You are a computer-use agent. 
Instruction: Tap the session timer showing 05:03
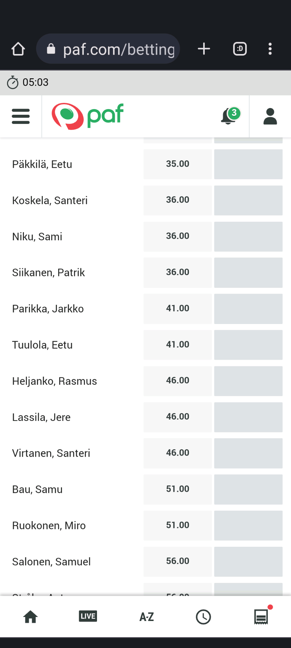click(28, 82)
